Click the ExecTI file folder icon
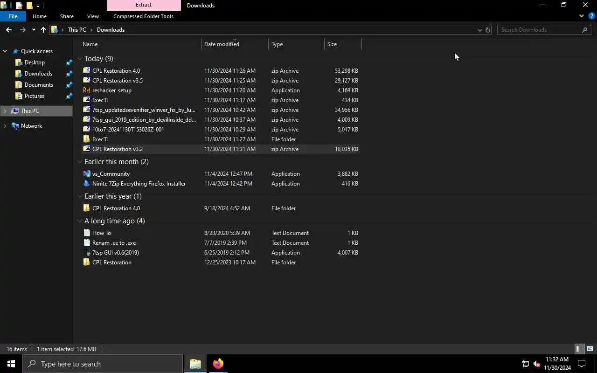The width and height of the screenshot is (597, 373). [x=86, y=139]
